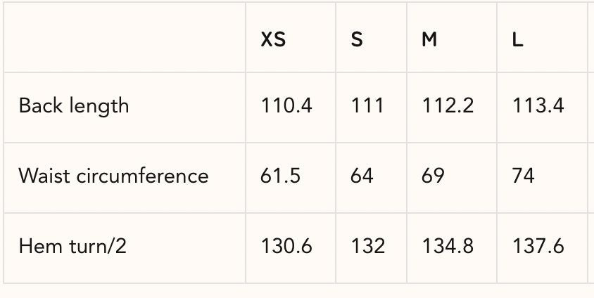Viewport: 594px width, 298px height.
Task: Click the empty top-left header cell
Action: [x=125, y=38]
